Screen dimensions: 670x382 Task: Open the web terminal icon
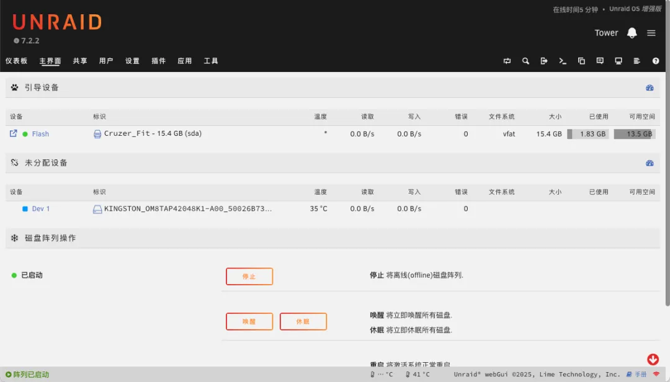(x=563, y=61)
